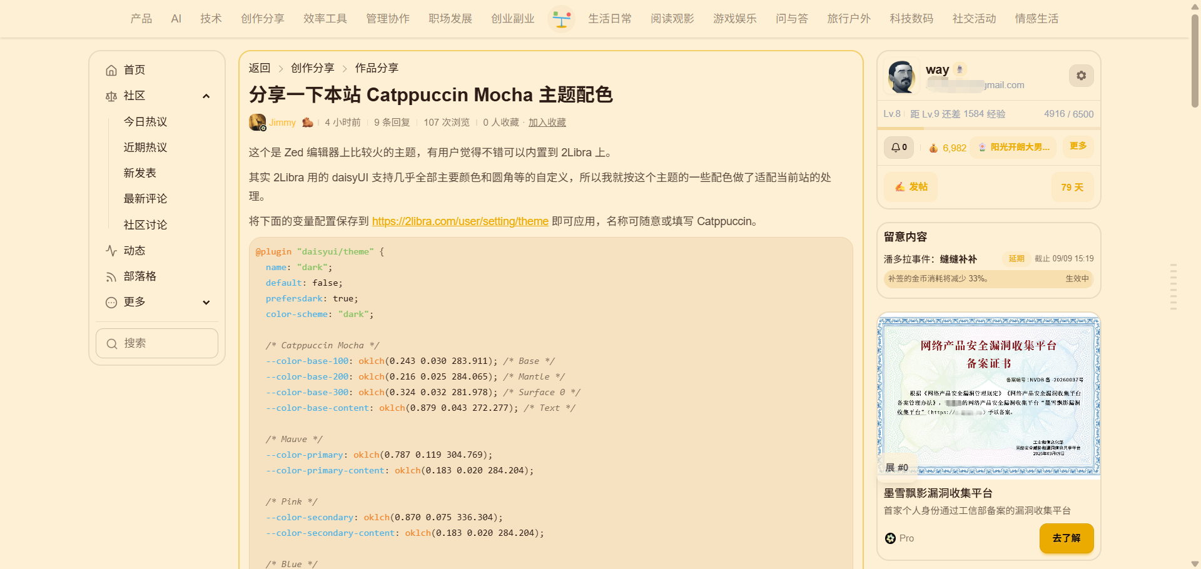Open the 社交活动 category

[974, 19]
